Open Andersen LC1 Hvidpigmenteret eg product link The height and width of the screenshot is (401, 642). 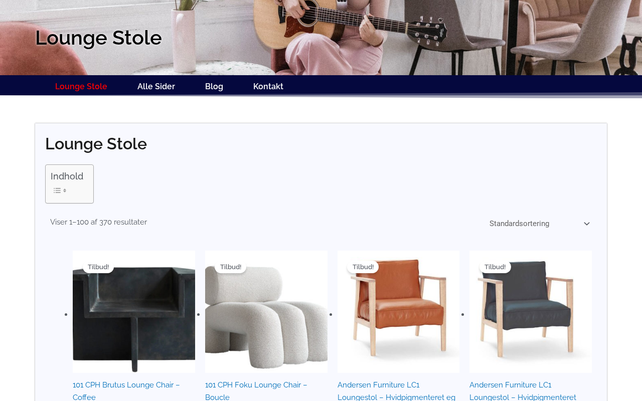[x=397, y=391]
